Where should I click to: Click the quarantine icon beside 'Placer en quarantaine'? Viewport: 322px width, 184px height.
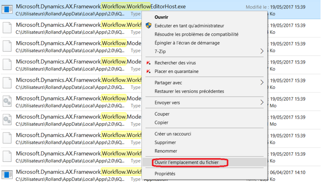click(x=148, y=71)
